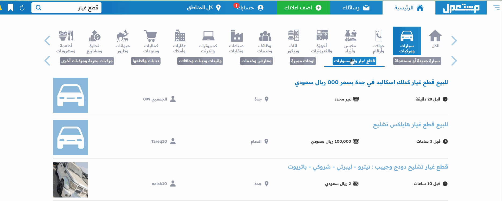502x201 pixels.
Task: Select the computers and internet laptop category
Action: (x=208, y=41)
